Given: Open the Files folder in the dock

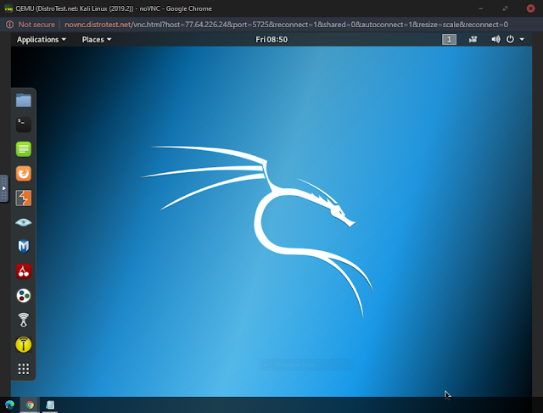Looking at the screenshot, I should pos(24,100).
